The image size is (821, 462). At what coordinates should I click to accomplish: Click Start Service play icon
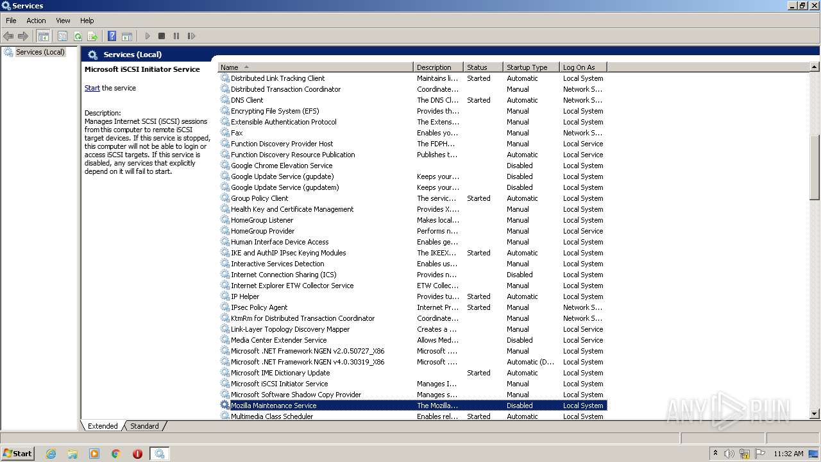pos(148,36)
